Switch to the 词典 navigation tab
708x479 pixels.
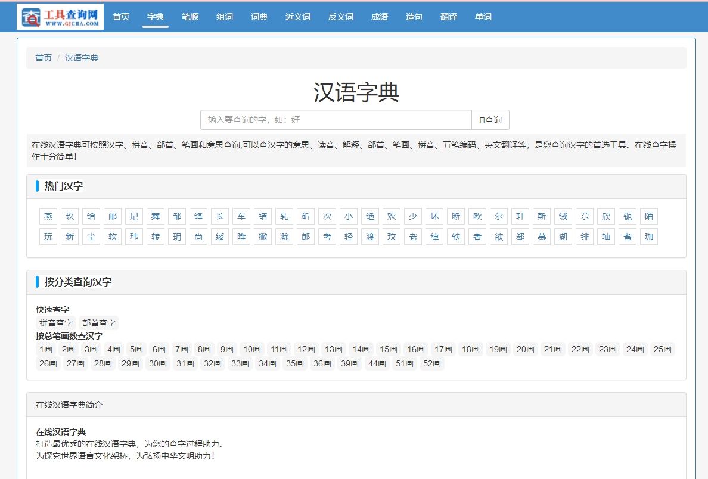[x=259, y=17]
